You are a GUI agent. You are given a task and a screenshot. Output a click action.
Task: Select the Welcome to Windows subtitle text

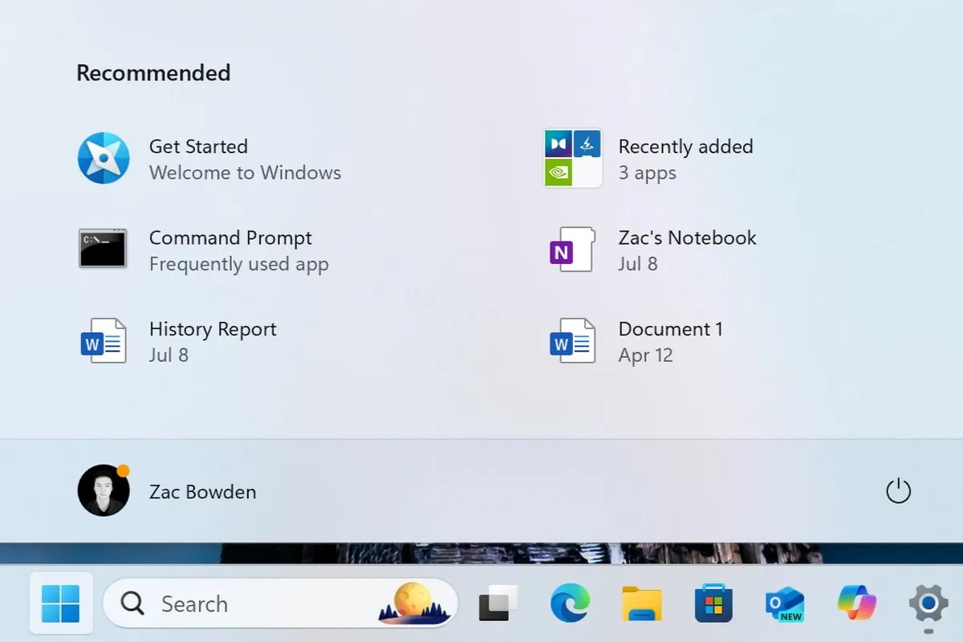(x=245, y=173)
